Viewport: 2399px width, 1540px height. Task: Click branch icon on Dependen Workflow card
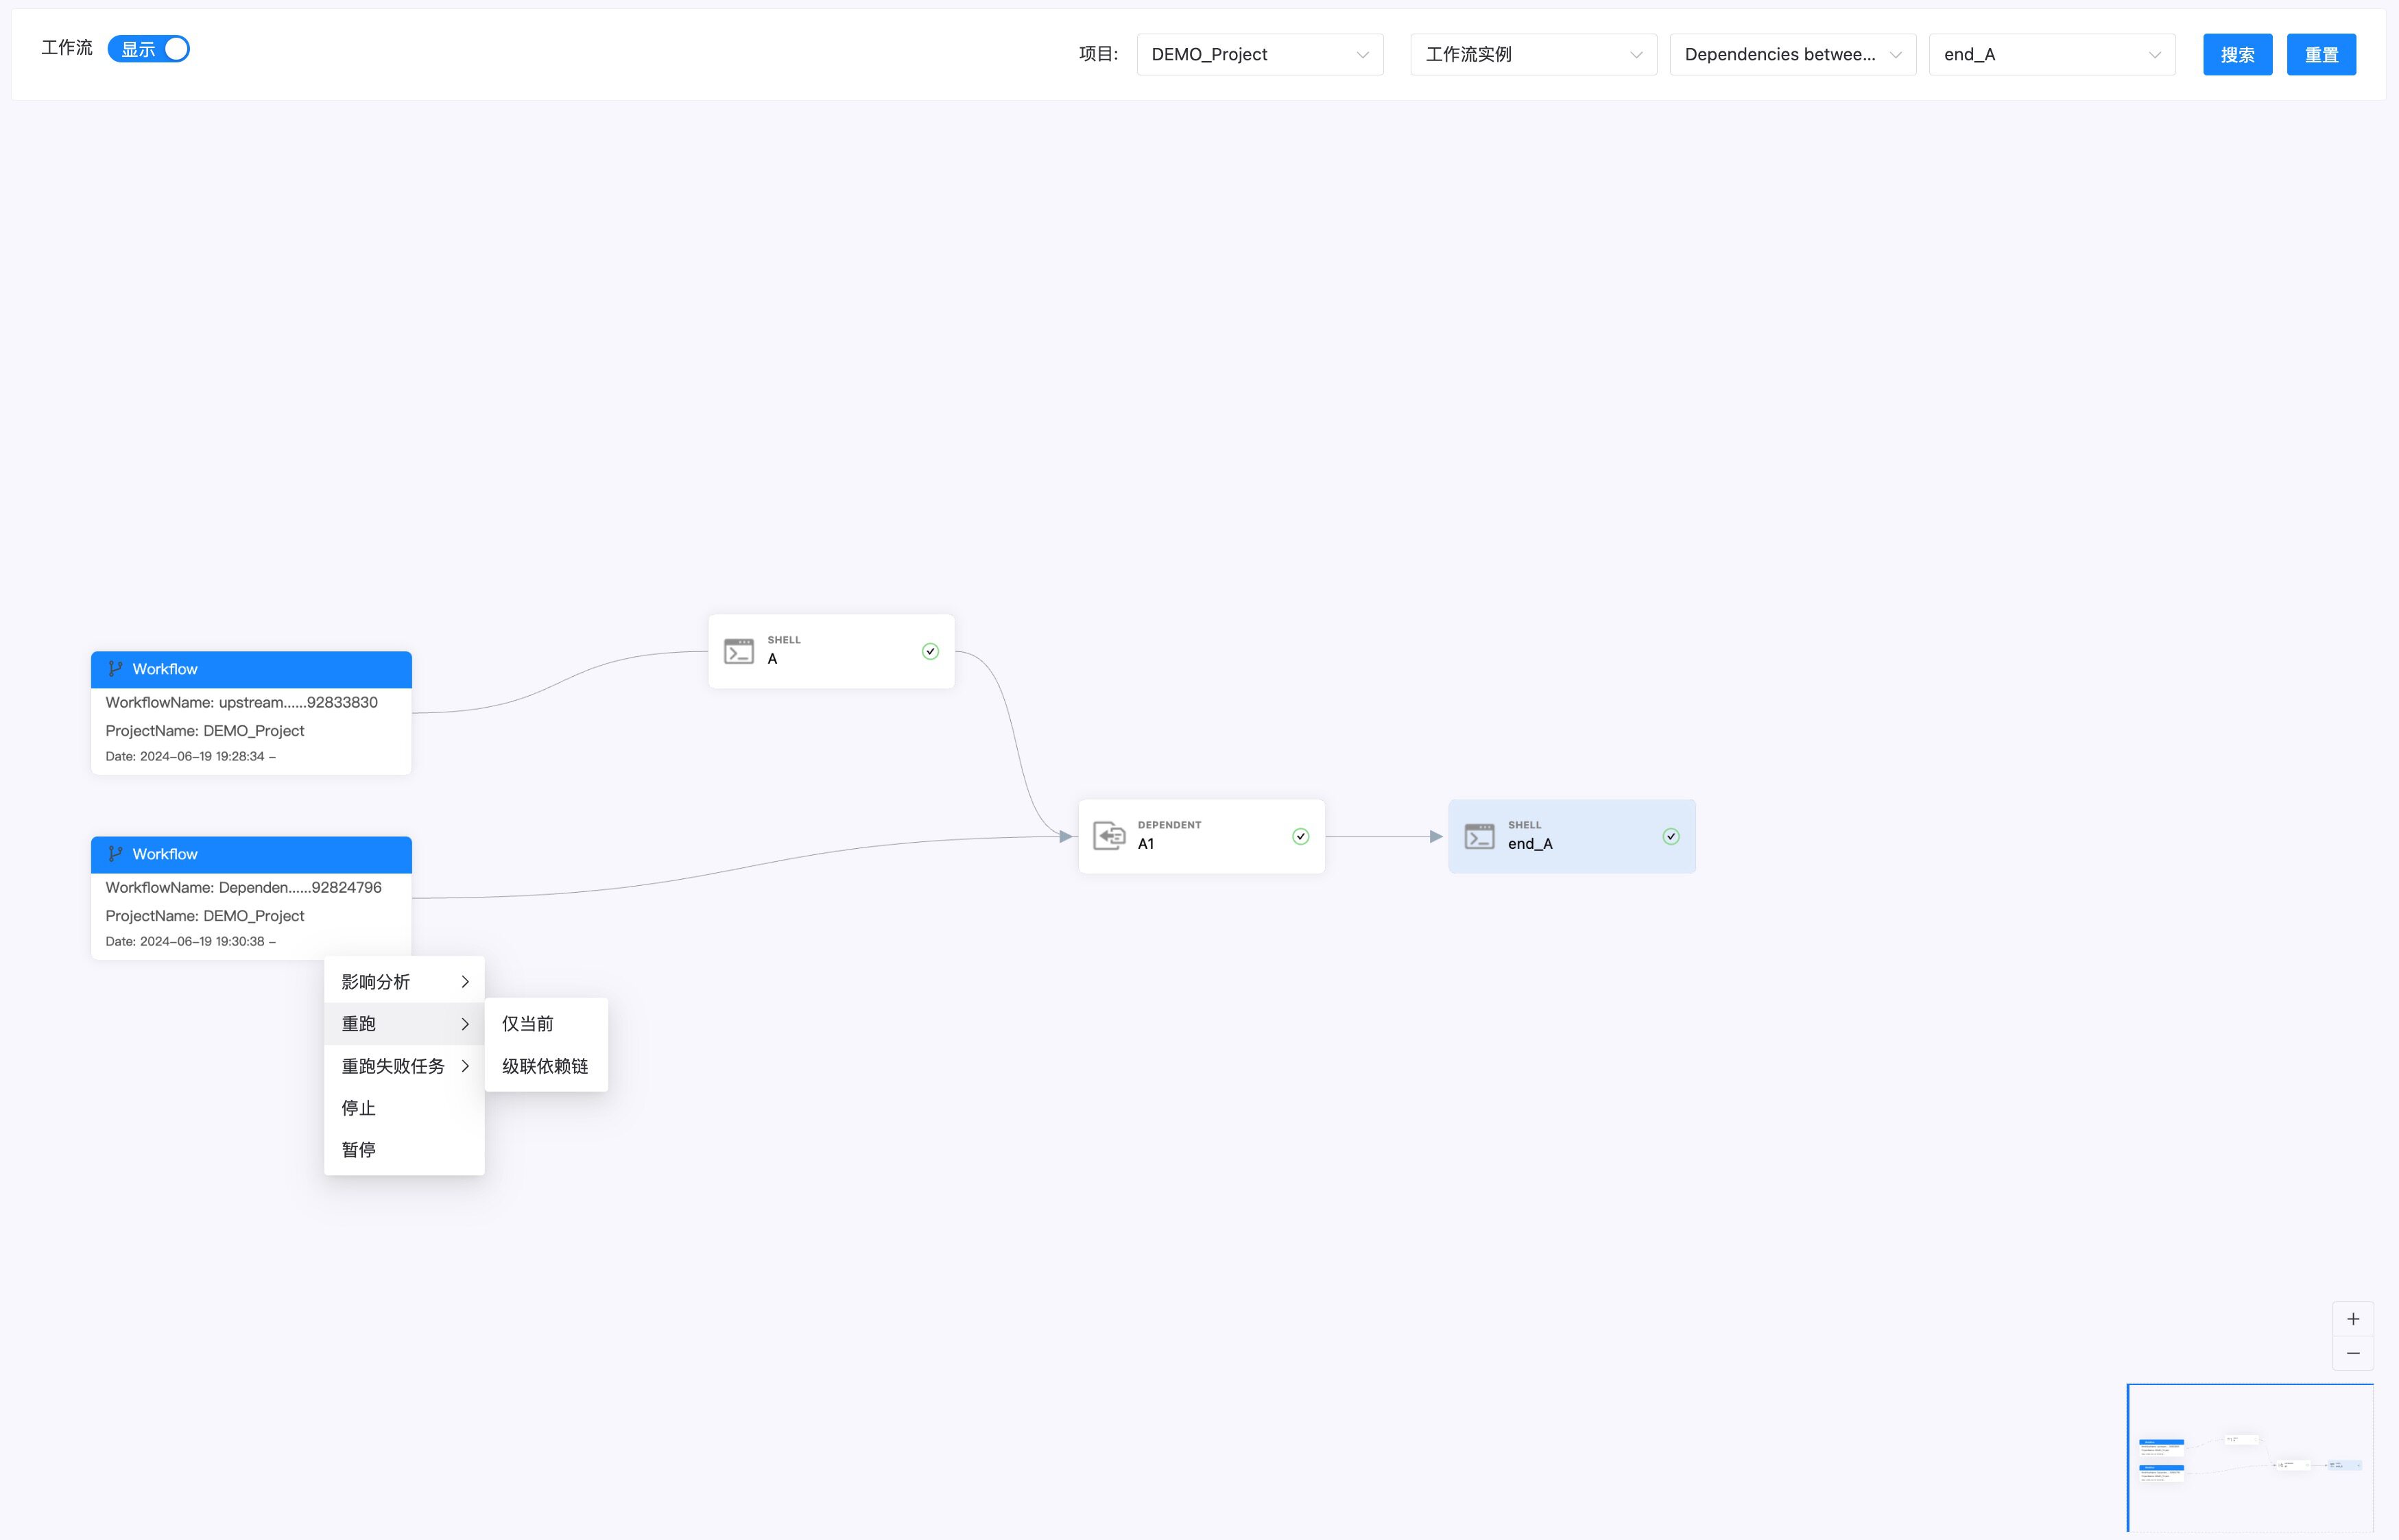pyautogui.click(x=115, y=854)
